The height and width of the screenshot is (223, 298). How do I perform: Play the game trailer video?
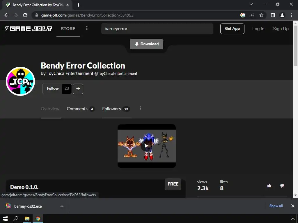146,146
